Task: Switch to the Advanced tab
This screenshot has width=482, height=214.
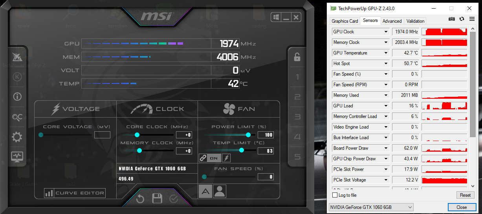Action: (x=392, y=21)
